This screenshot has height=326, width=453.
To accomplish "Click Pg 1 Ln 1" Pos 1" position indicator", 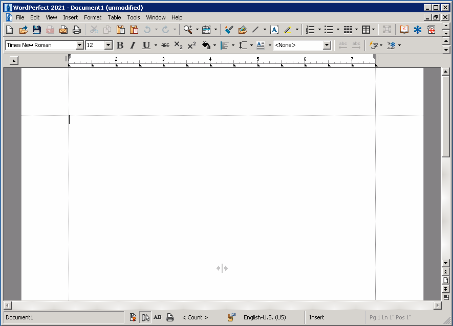I will tap(390, 317).
